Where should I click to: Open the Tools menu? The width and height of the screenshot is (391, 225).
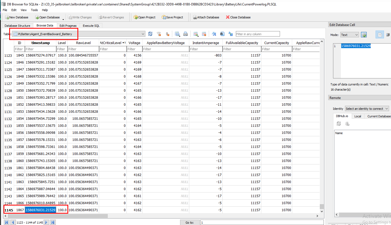tap(34, 10)
